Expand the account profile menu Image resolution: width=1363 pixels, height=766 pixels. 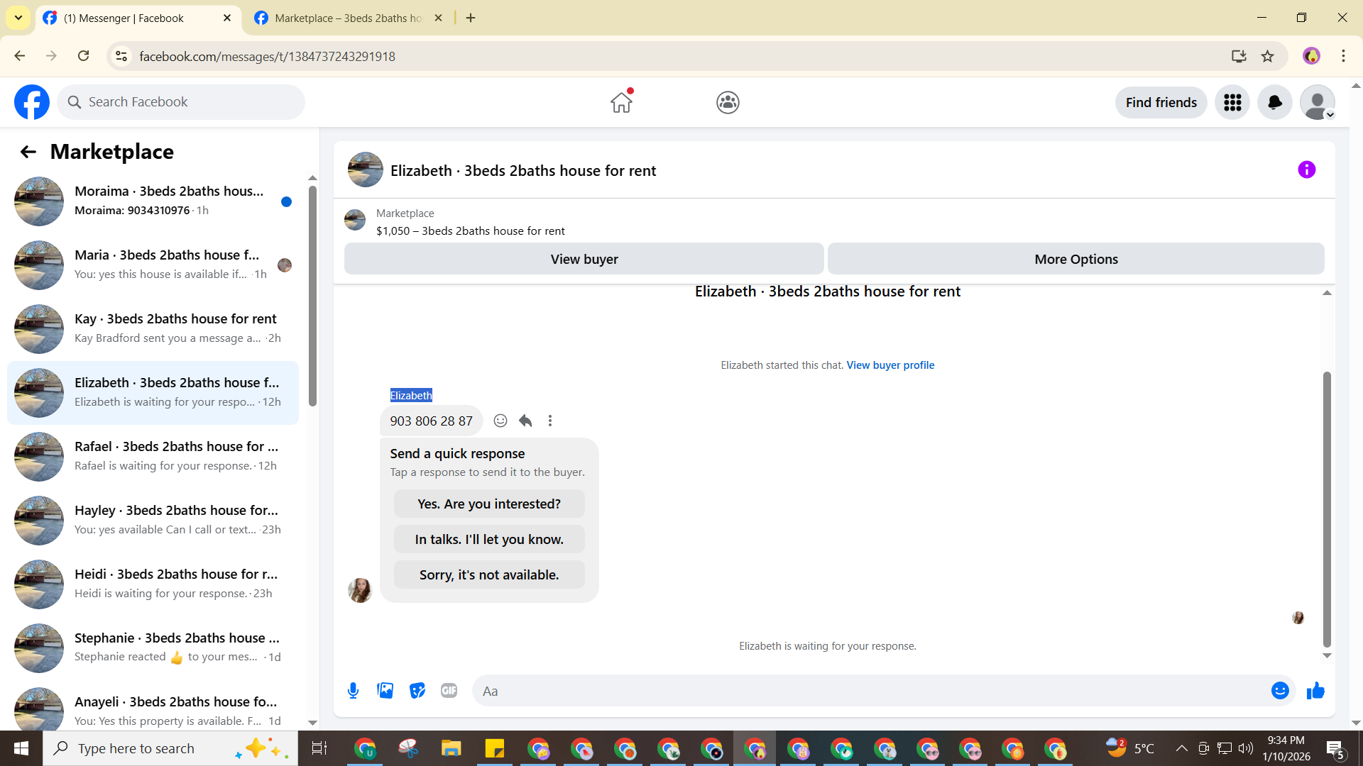(1318, 103)
